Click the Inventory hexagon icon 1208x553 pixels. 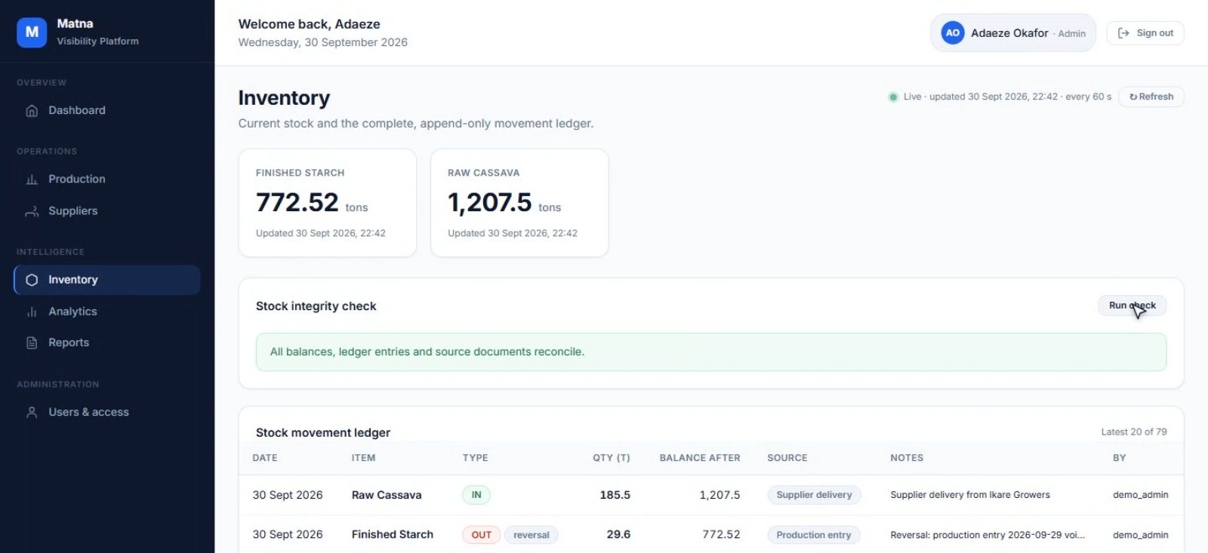[x=32, y=280]
